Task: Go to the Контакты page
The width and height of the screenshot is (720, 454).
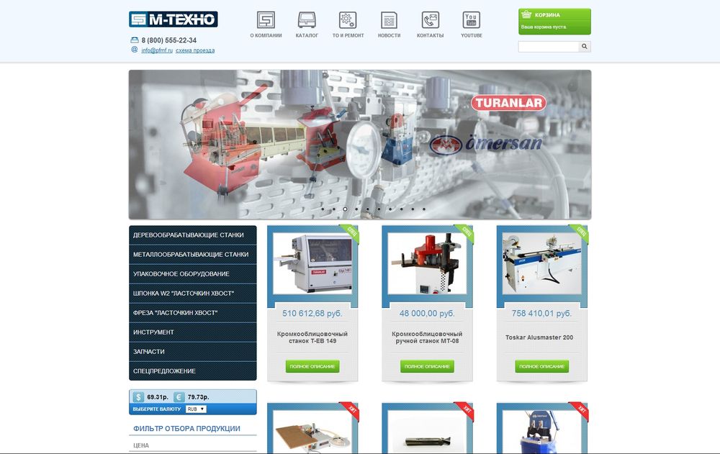Action: 431,24
